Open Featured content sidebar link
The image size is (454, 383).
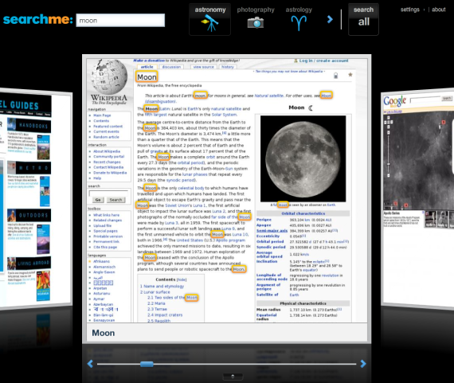[108, 127]
